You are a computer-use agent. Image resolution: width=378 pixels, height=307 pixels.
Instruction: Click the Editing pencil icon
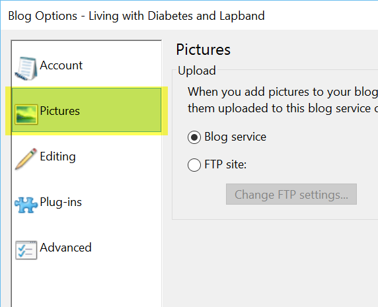[26, 159]
